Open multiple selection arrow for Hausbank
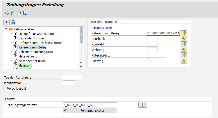The height and width of the screenshot is (118, 218). tap(184, 38)
